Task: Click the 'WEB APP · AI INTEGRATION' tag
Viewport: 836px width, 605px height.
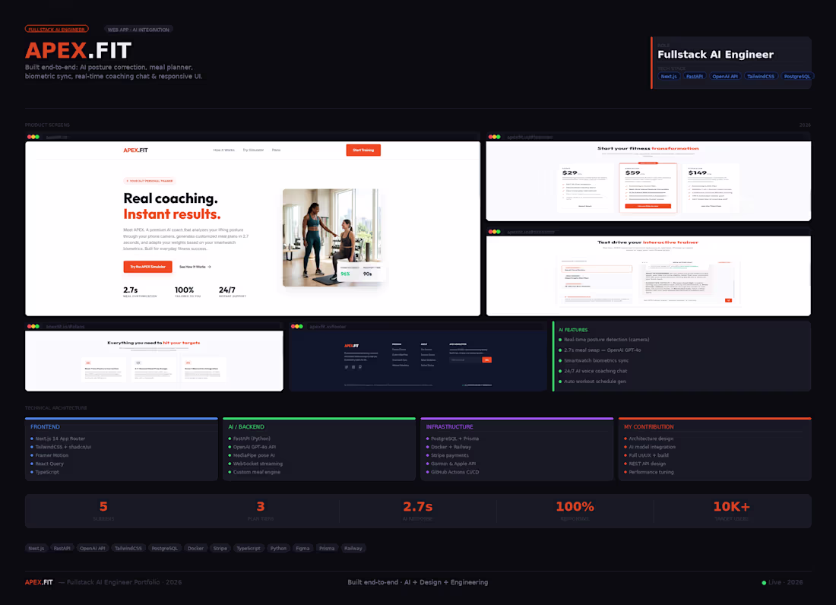Action: (x=138, y=30)
